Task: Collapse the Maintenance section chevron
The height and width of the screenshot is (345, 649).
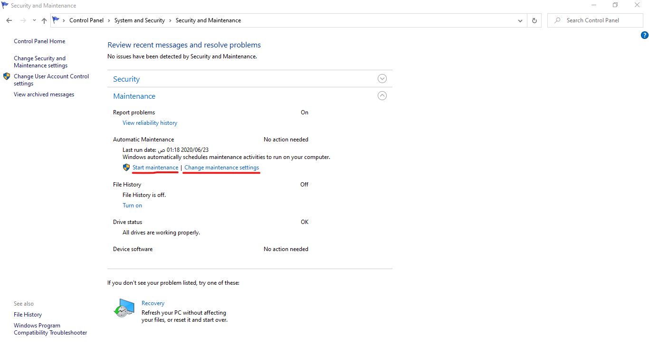Action: pos(382,96)
